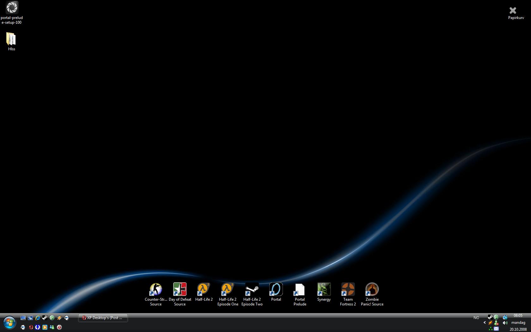
Task: Launch Half-Life 2 Episode Two shortcut
Action: 252,294
